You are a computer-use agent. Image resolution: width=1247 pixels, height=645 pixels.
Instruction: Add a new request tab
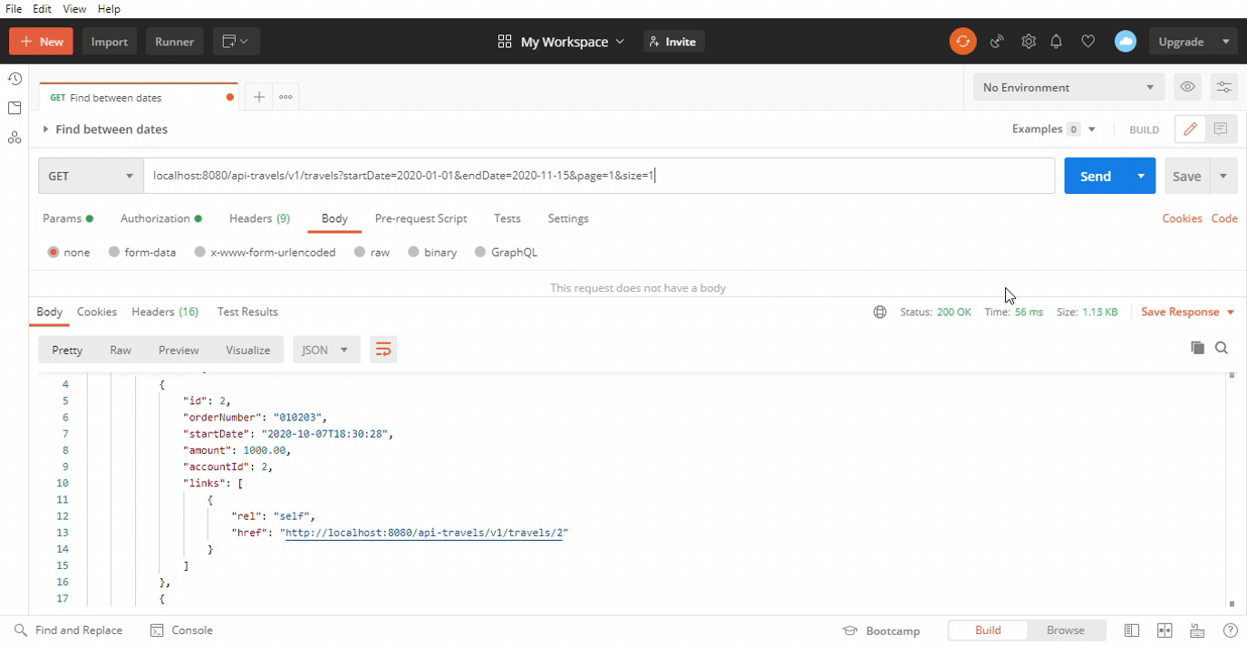(258, 97)
